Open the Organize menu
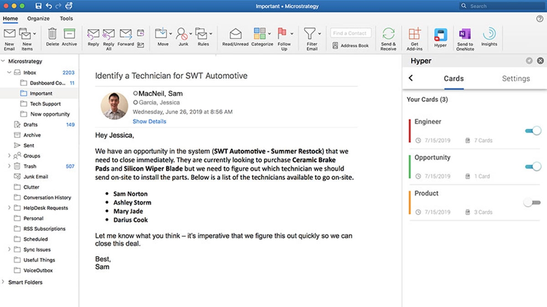The width and height of the screenshot is (547, 307). click(x=38, y=18)
